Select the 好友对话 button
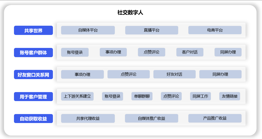The height and width of the screenshot is (139, 262). click(174, 74)
